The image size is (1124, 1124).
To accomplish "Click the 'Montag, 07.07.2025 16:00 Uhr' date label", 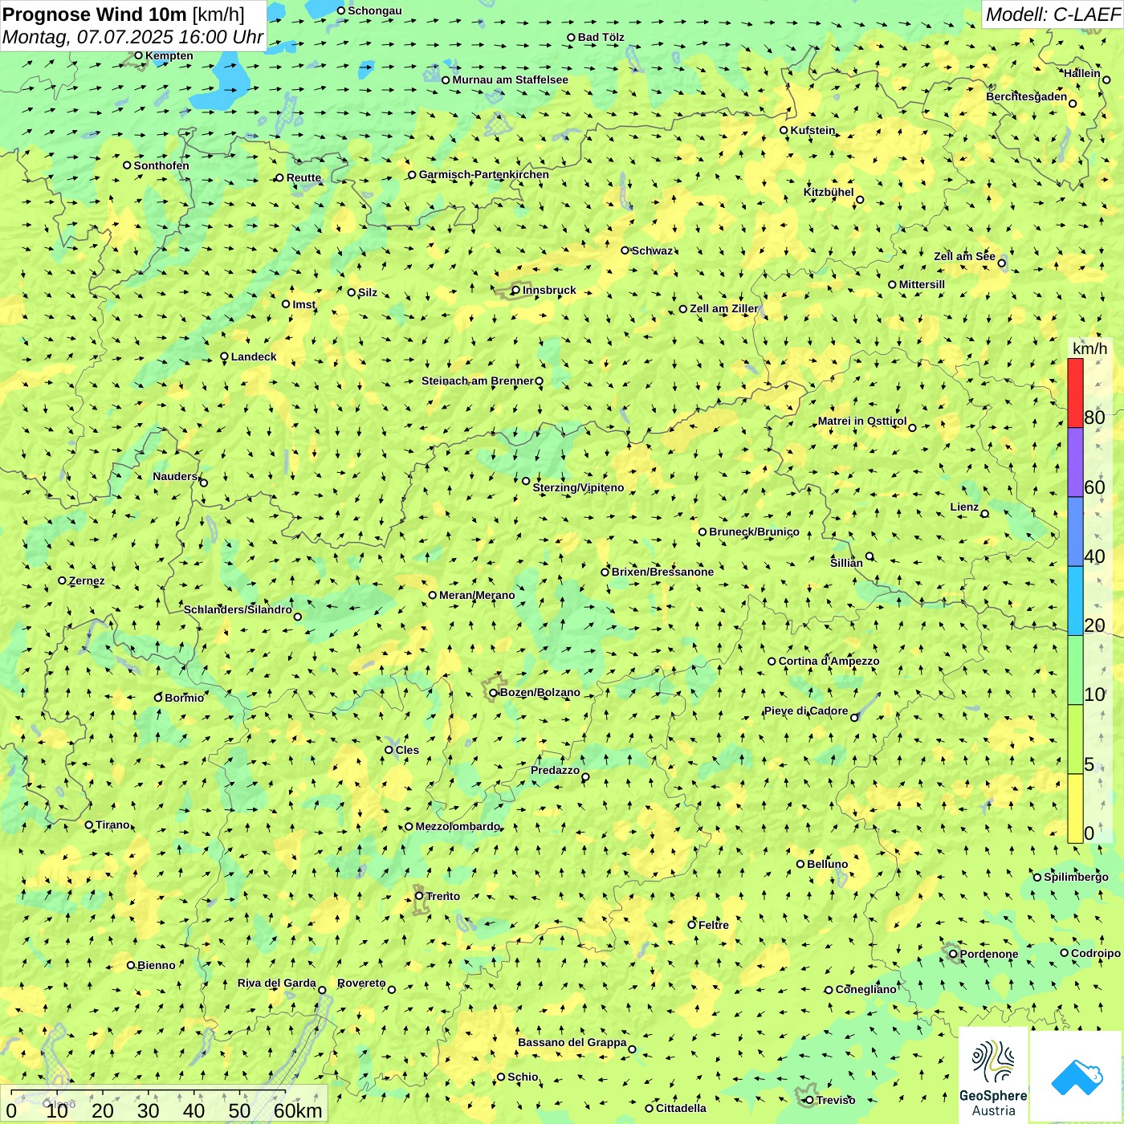I will [132, 37].
